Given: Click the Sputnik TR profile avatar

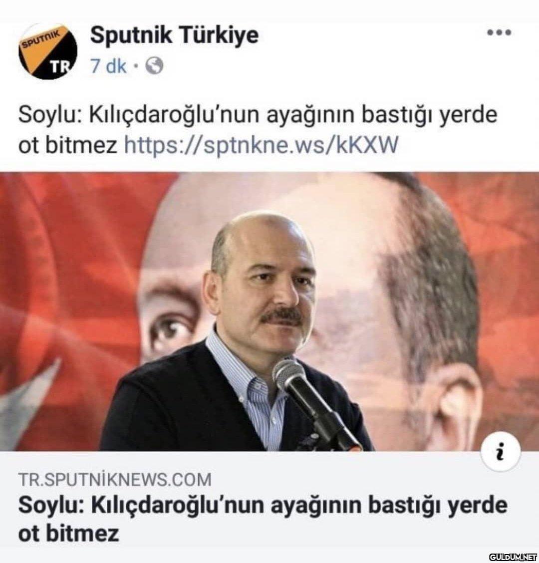Looking at the screenshot, I should pos(48,50).
